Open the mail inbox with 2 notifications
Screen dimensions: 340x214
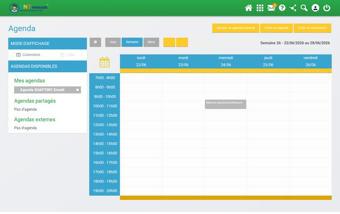271,7
